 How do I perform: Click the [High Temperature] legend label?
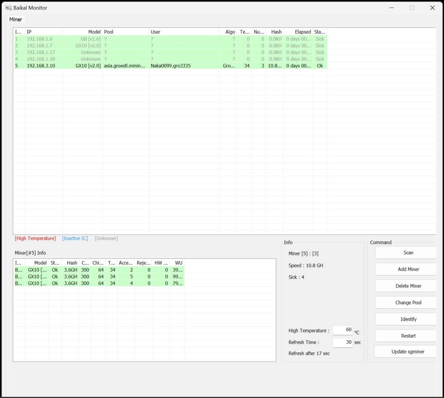[x=36, y=238]
